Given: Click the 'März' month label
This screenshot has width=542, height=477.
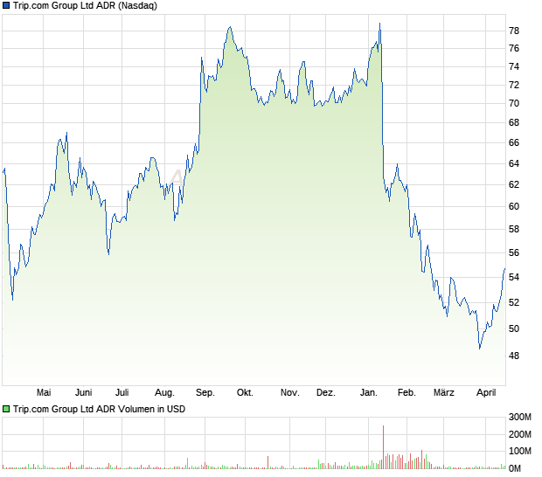Looking at the screenshot, I should click(x=444, y=393).
